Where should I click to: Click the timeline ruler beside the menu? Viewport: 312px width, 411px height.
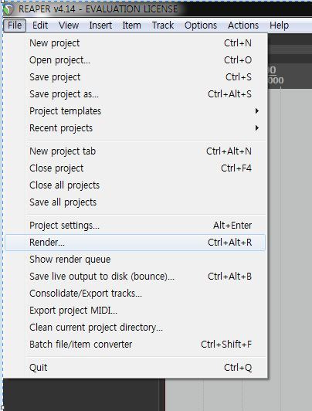(290, 76)
